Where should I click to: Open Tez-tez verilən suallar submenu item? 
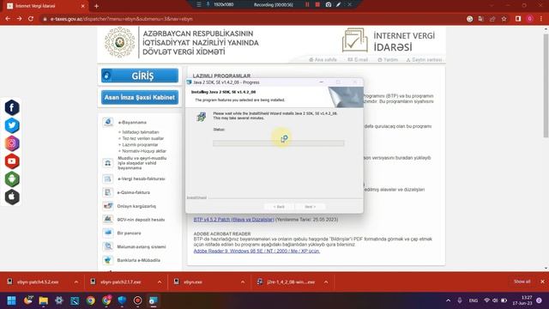(143, 138)
